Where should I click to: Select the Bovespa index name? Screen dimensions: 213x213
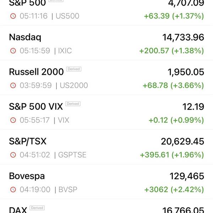27,176
